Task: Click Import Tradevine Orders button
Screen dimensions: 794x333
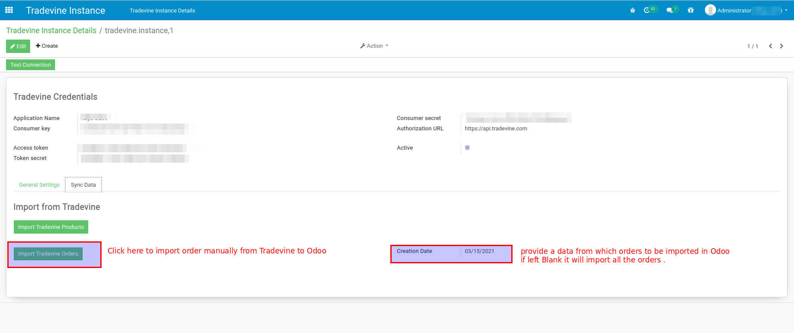Action: pyautogui.click(x=48, y=254)
